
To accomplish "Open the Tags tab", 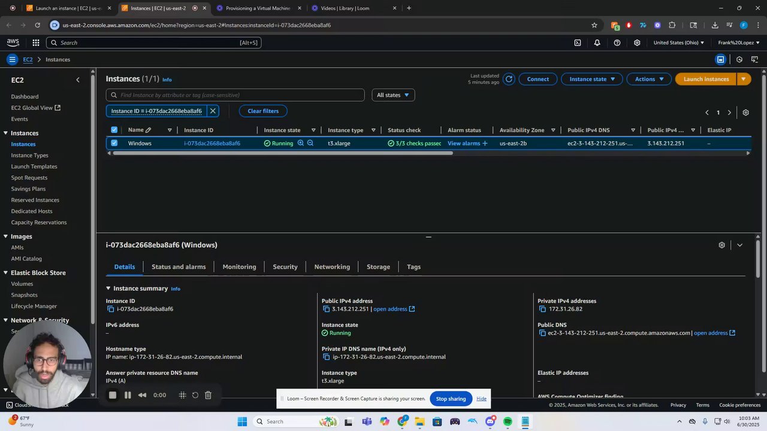I will click(413, 267).
